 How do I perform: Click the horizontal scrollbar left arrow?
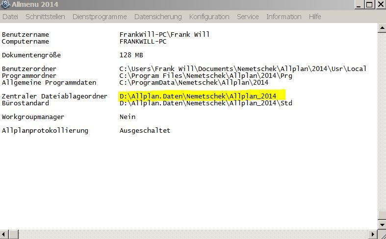point(4,234)
